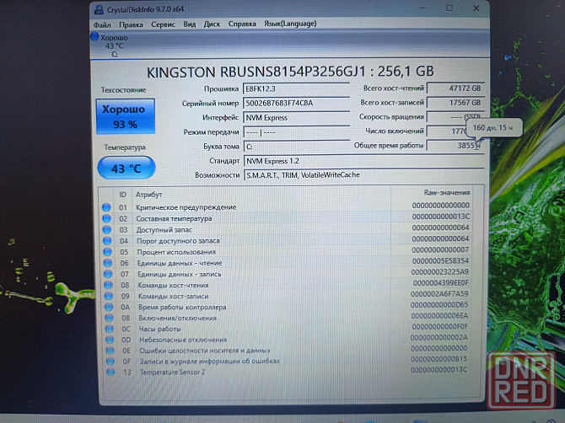Select the Temperature Sensor 2 attribute text

(172, 372)
